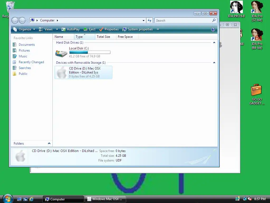Image resolution: width=270 pixels, height=203 pixels.
Task: Open IDA Pro (64-bit) desktop shortcut
Action: (x=257, y=39)
